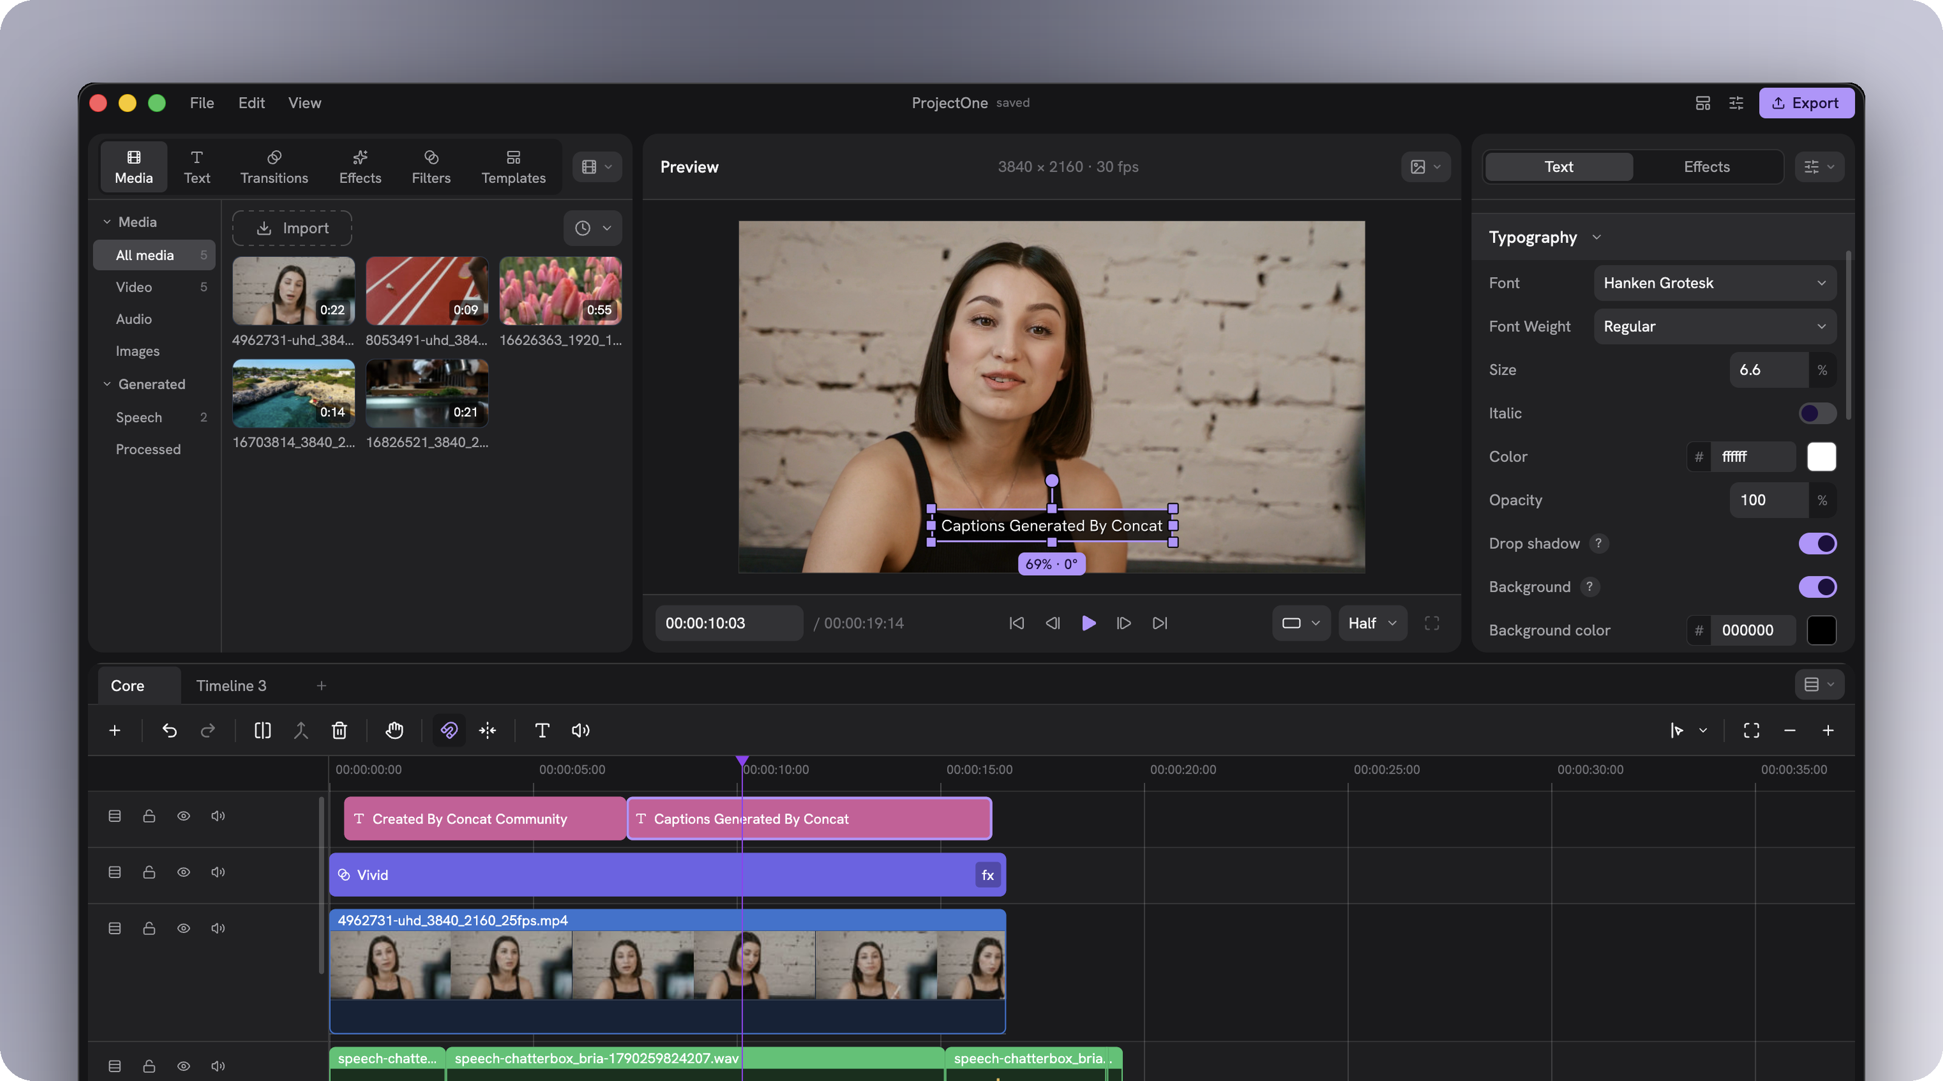Screen dimensions: 1943x1081
Task: Click the layout icon left of Export
Action: click(1703, 103)
